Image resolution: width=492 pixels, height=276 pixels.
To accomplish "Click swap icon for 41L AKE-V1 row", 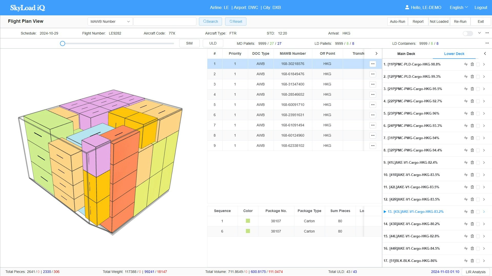I will tap(466, 162).
